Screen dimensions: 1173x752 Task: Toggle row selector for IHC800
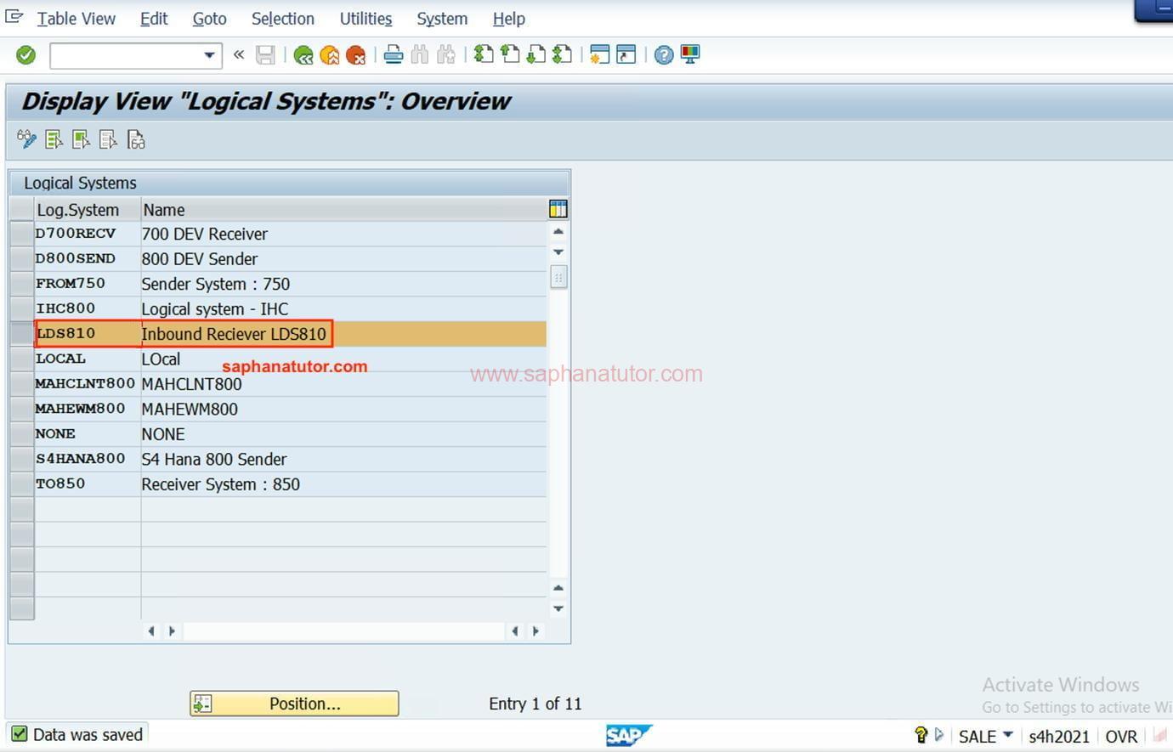[22, 309]
